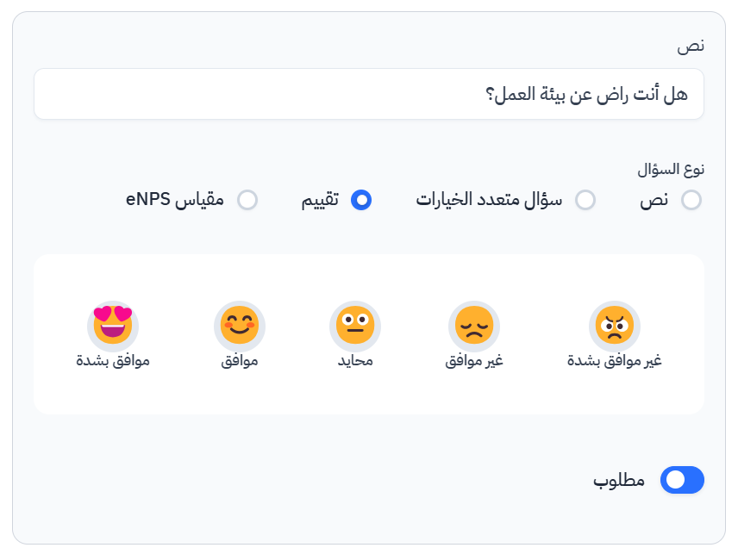This screenshot has height=554, width=738.
Task: Click the 'تقييم' option label text
Action: [320, 201]
